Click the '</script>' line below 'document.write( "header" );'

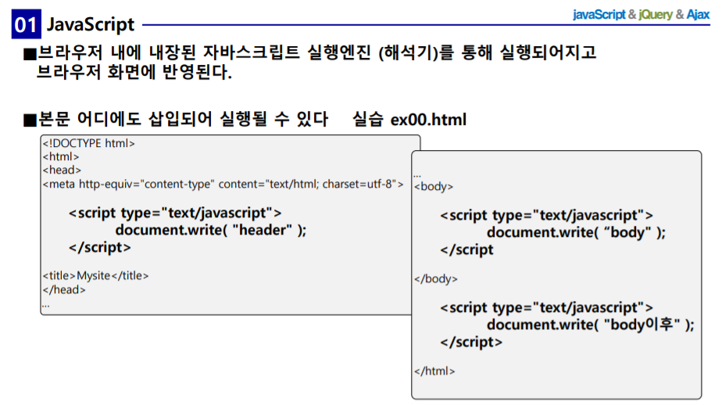(x=100, y=247)
